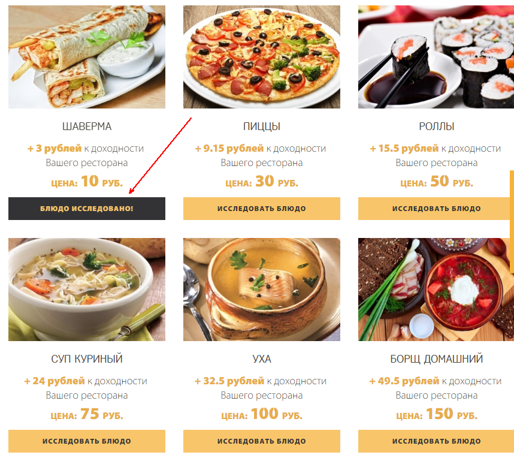Click the dark Блюдо исследовано! button
Image resolution: width=514 pixels, height=455 pixels.
87,209
